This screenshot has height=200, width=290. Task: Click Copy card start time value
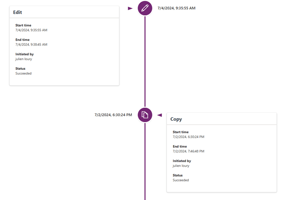[x=188, y=137]
